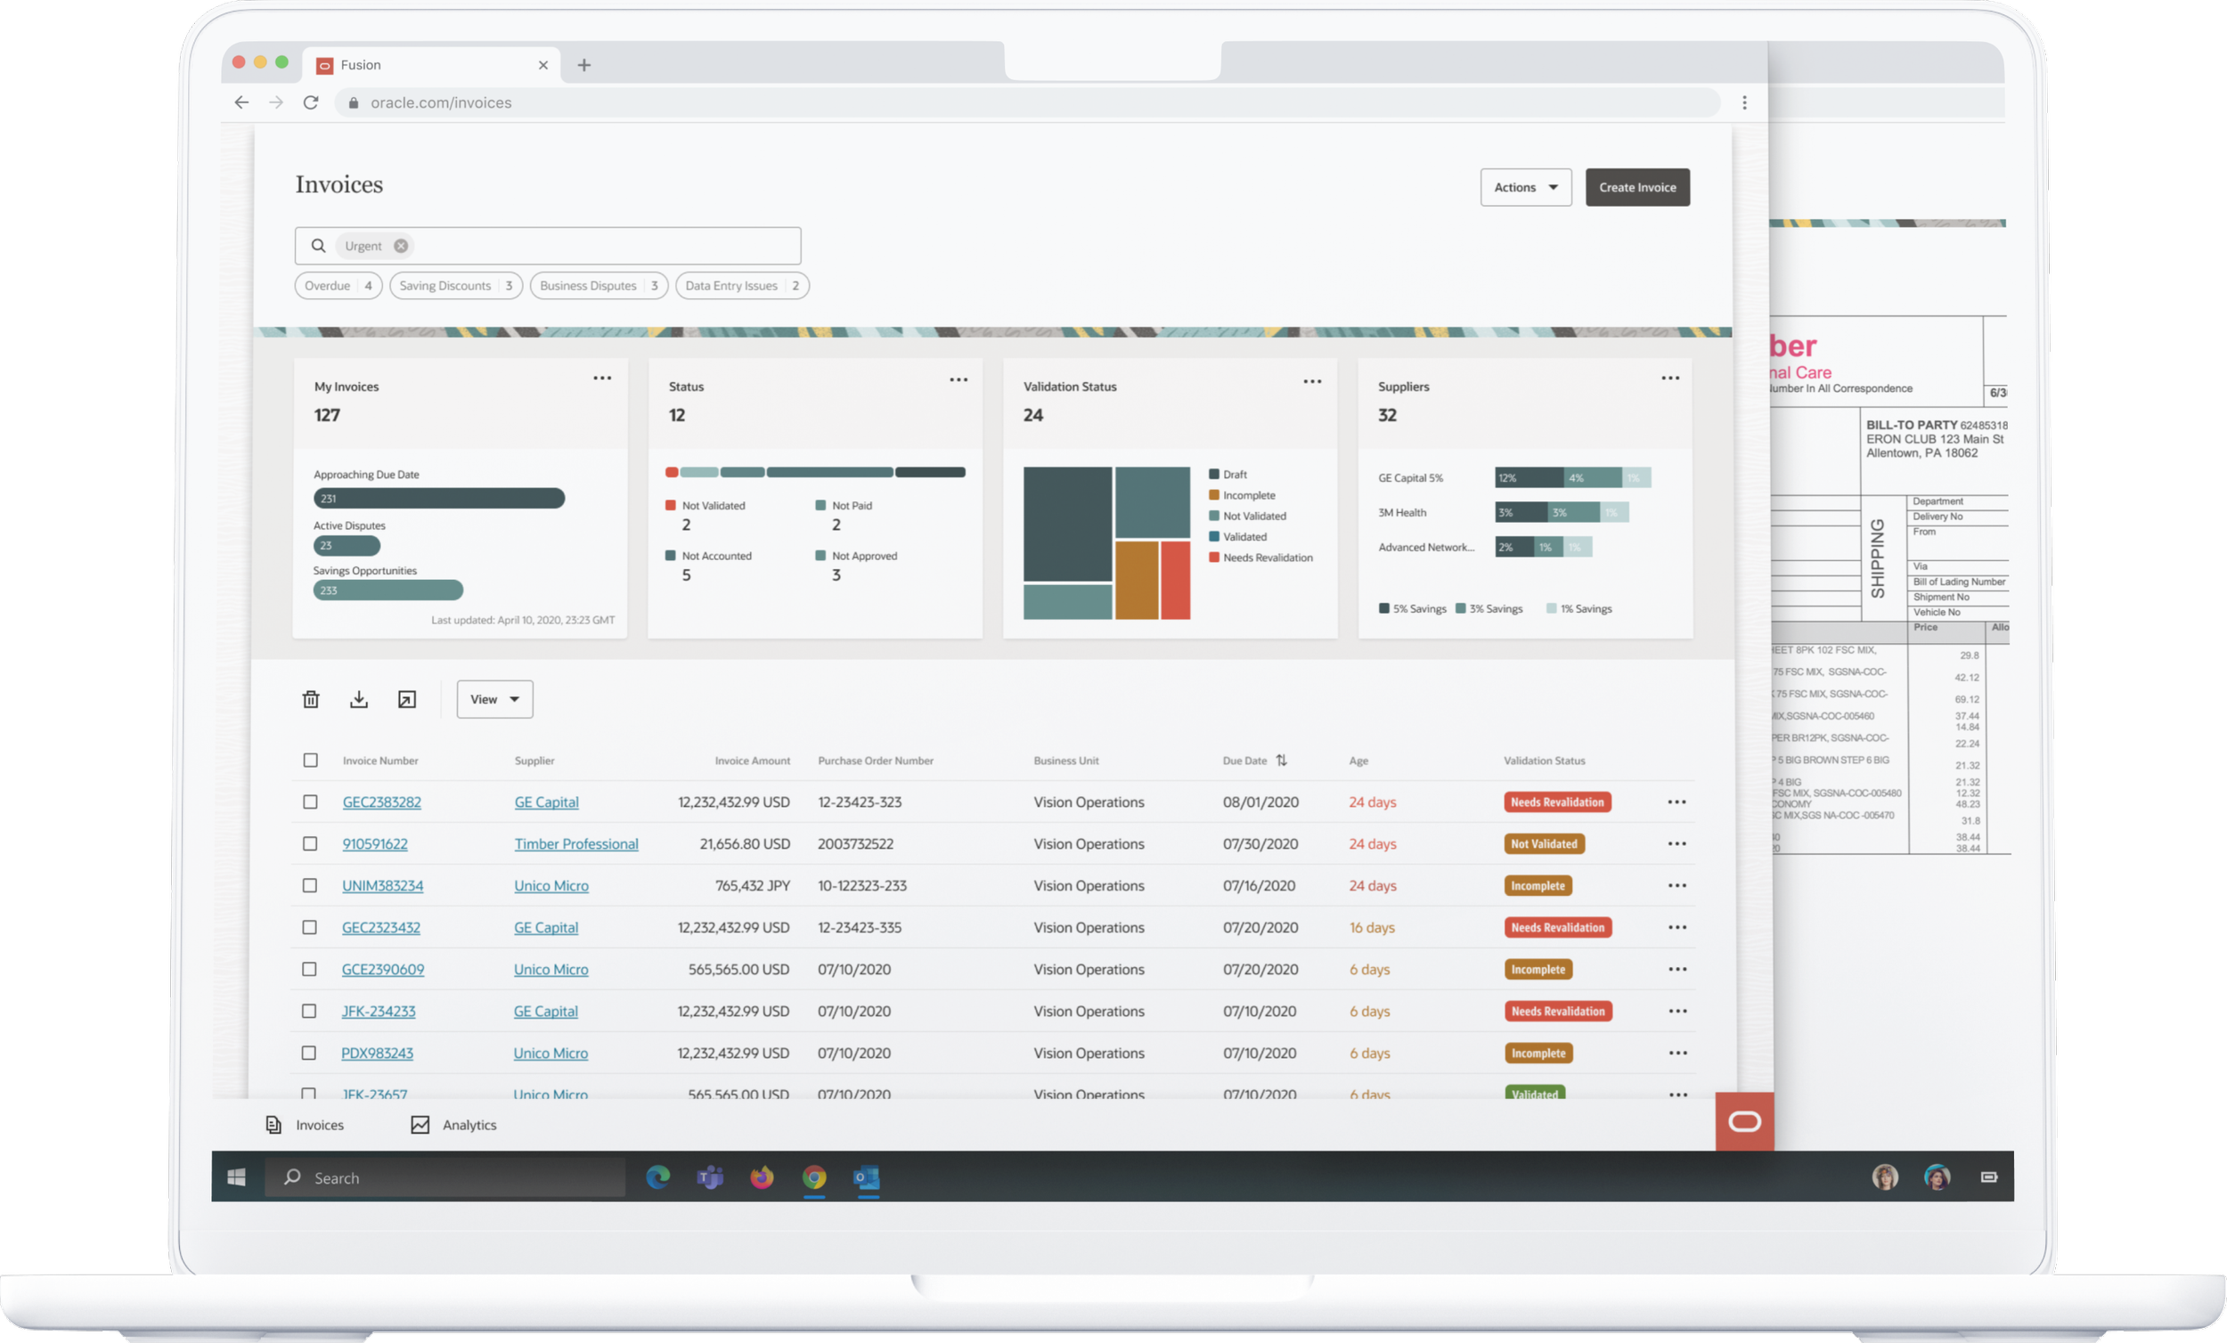Reload the browser page
This screenshot has width=2227, height=1343.
[x=311, y=103]
